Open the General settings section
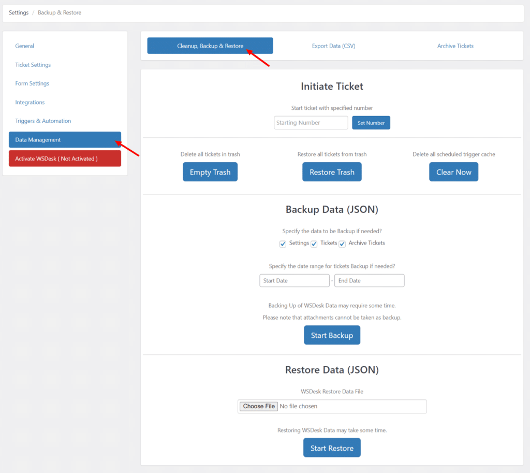 point(24,46)
